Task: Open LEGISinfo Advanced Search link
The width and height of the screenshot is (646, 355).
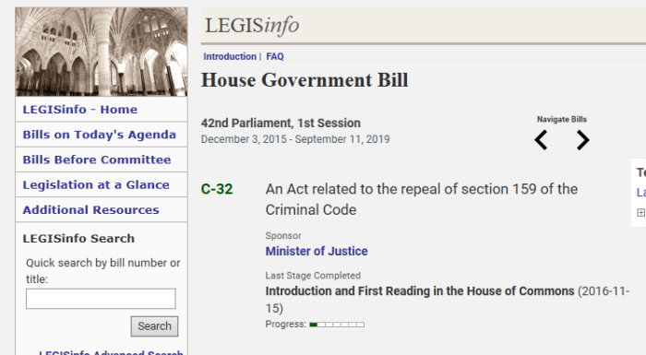Action: (111, 352)
